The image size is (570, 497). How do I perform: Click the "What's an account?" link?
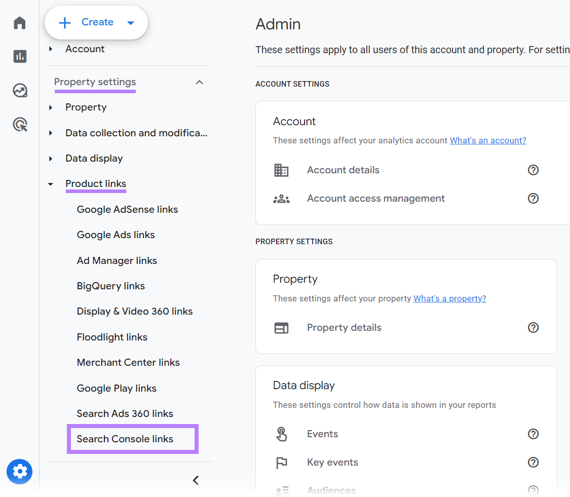pyautogui.click(x=488, y=140)
